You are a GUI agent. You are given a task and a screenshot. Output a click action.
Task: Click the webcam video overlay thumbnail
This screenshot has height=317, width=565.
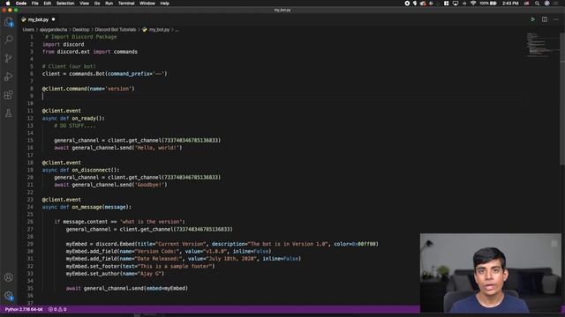(x=491, y=273)
